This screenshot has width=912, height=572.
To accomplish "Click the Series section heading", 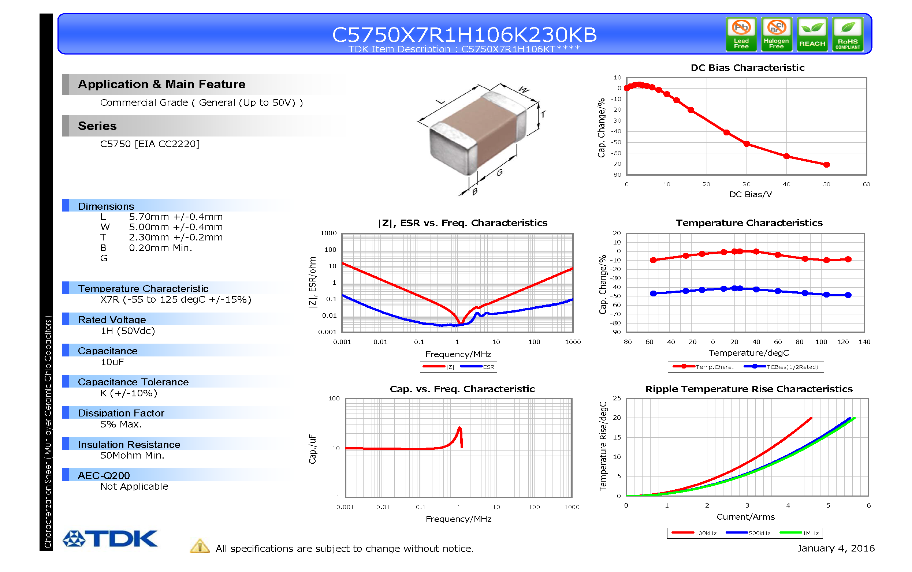I will (97, 126).
